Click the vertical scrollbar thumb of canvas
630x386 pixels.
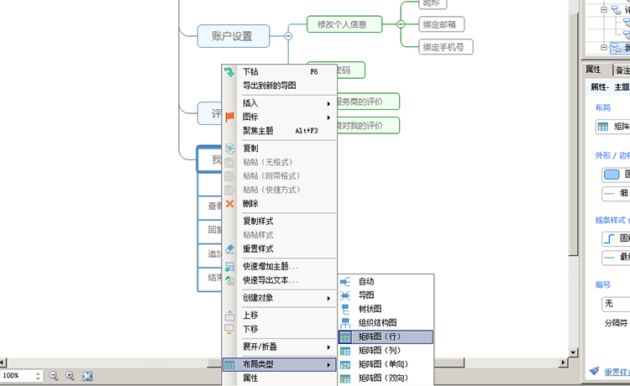574,133
